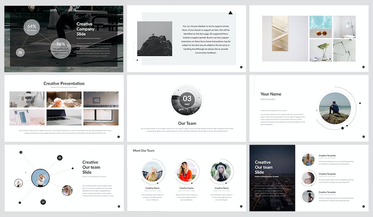Click the 96% circle graphic

click(61, 48)
